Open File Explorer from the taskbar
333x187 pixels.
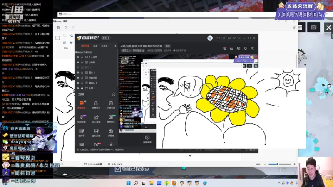click(151, 183)
